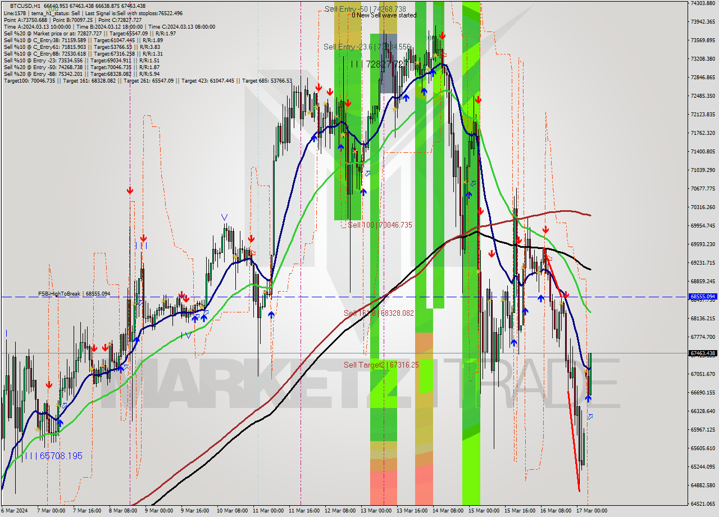Click the 66690.155 price axis value
719x517 pixels.
click(x=703, y=392)
